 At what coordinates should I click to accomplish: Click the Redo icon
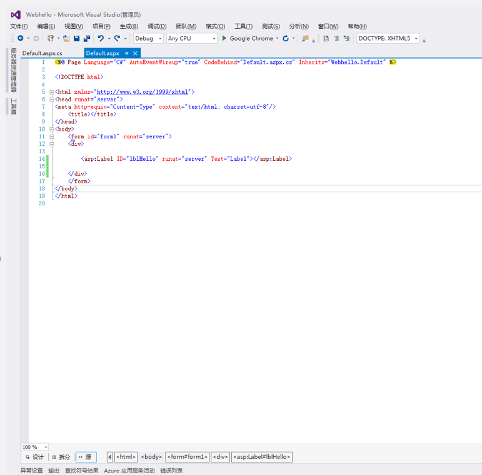click(117, 39)
